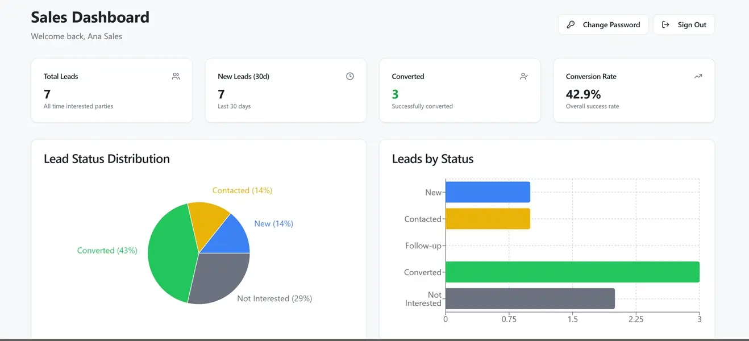Sign out using the Sign Out button

click(684, 24)
